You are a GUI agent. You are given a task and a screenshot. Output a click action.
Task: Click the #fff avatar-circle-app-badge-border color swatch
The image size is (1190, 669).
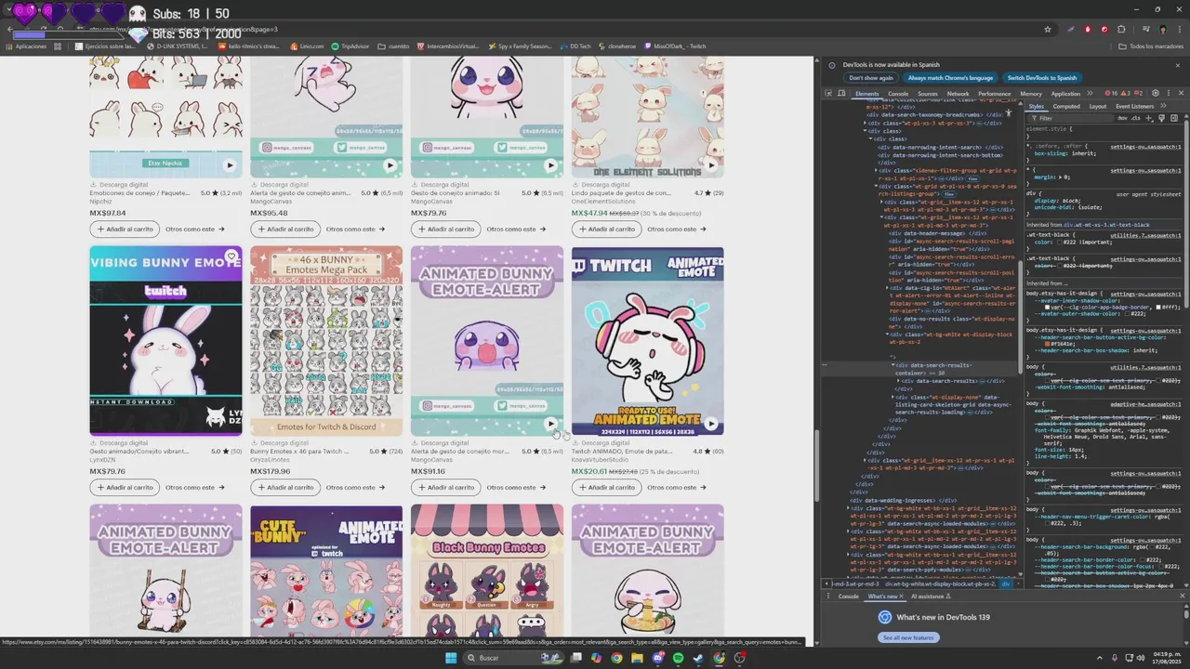pos(1158,307)
